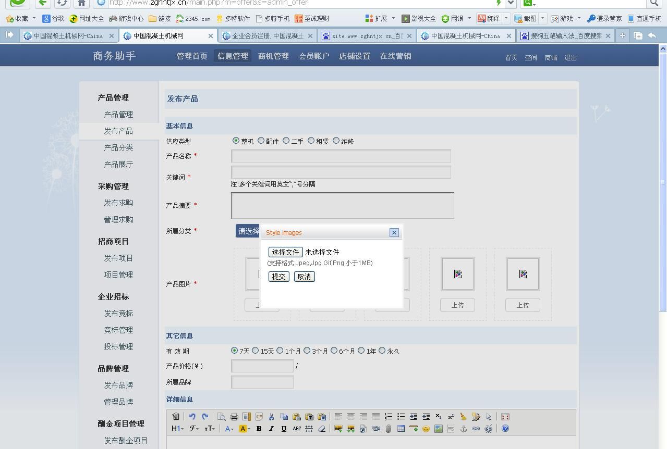Open the font text color dropdown
Viewport: 667px width, 449px height.
[229, 429]
